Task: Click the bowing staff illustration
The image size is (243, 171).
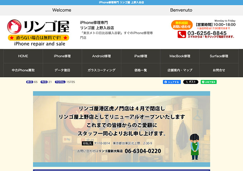Action: (195, 147)
